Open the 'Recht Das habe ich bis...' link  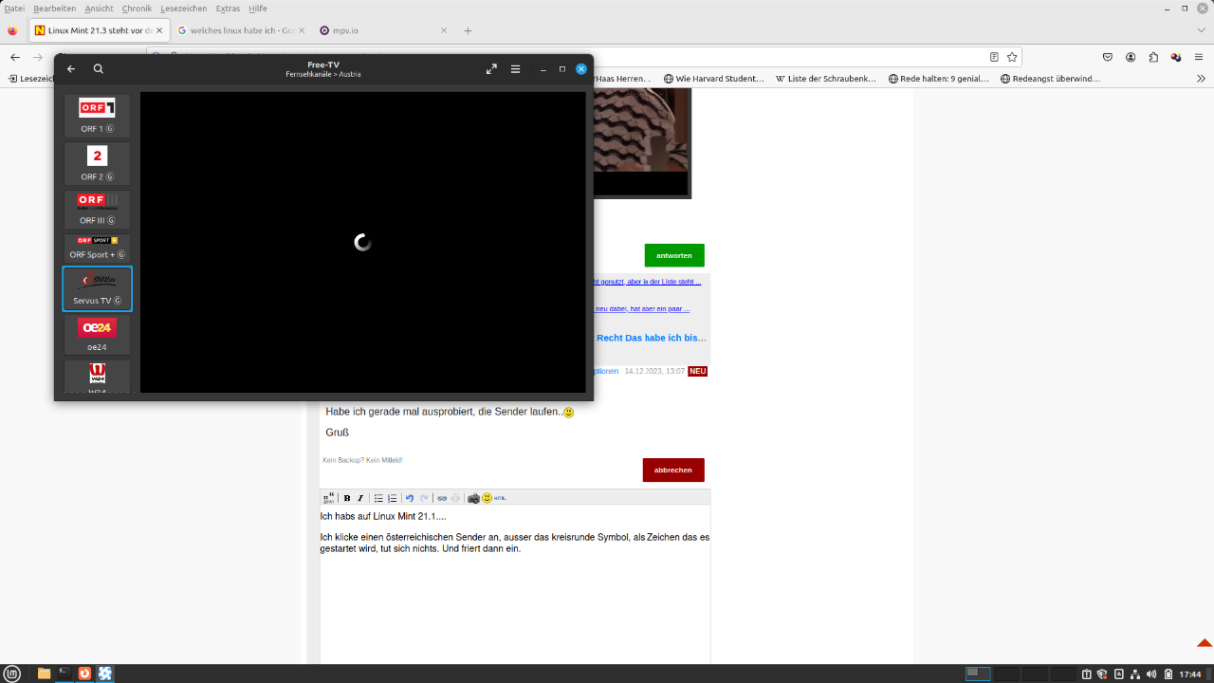tap(651, 338)
